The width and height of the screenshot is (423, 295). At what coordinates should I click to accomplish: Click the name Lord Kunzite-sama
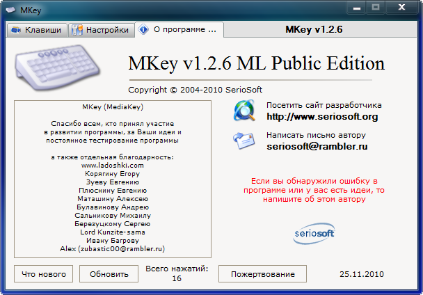click(x=113, y=232)
